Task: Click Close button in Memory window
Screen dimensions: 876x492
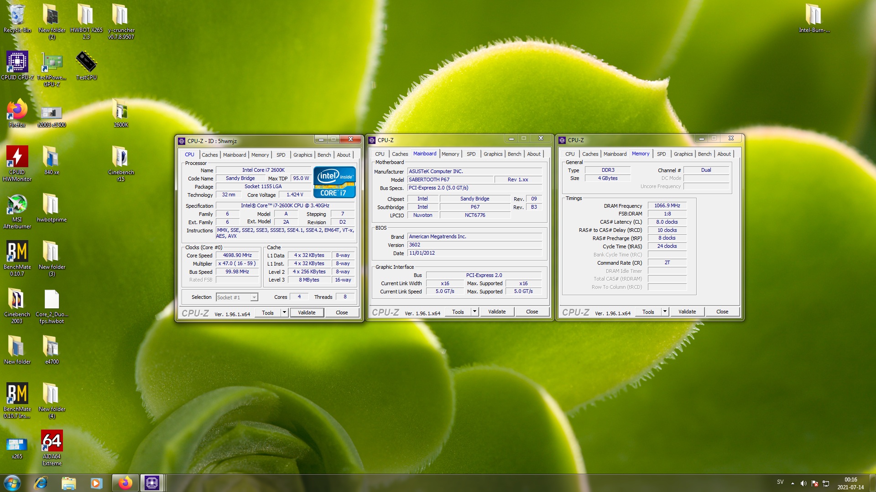Action: (x=722, y=312)
